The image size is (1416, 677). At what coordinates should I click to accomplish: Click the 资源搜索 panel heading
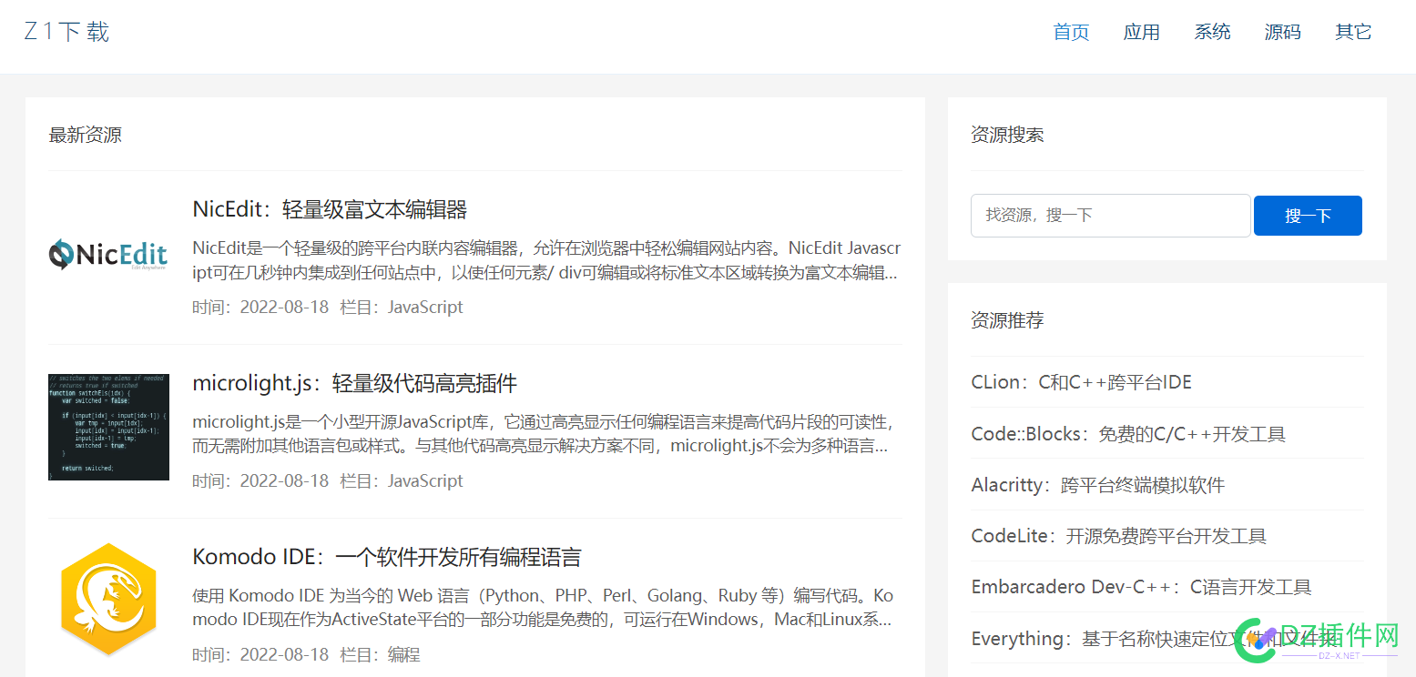[x=1007, y=136]
